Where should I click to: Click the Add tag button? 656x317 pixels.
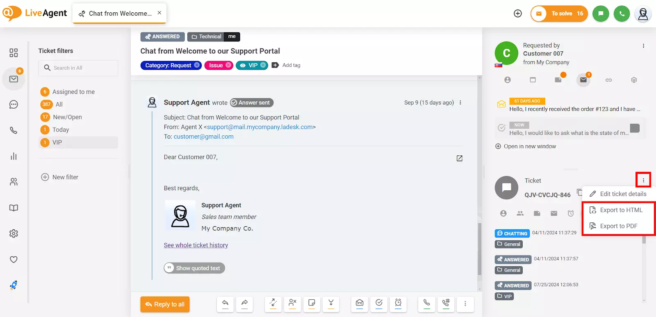(286, 65)
